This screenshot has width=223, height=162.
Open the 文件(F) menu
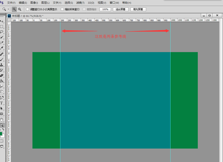tap(12, 3)
